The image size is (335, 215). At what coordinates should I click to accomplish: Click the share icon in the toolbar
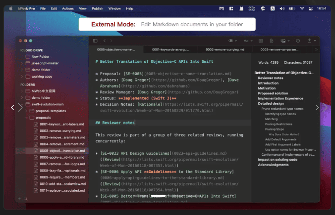pos(309,41)
